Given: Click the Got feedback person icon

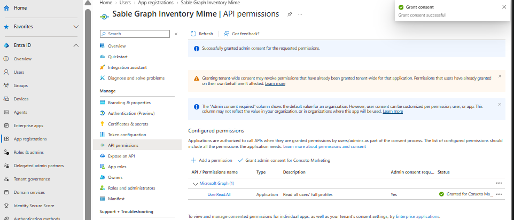Looking at the screenshot, I should [x=226, y=34].
